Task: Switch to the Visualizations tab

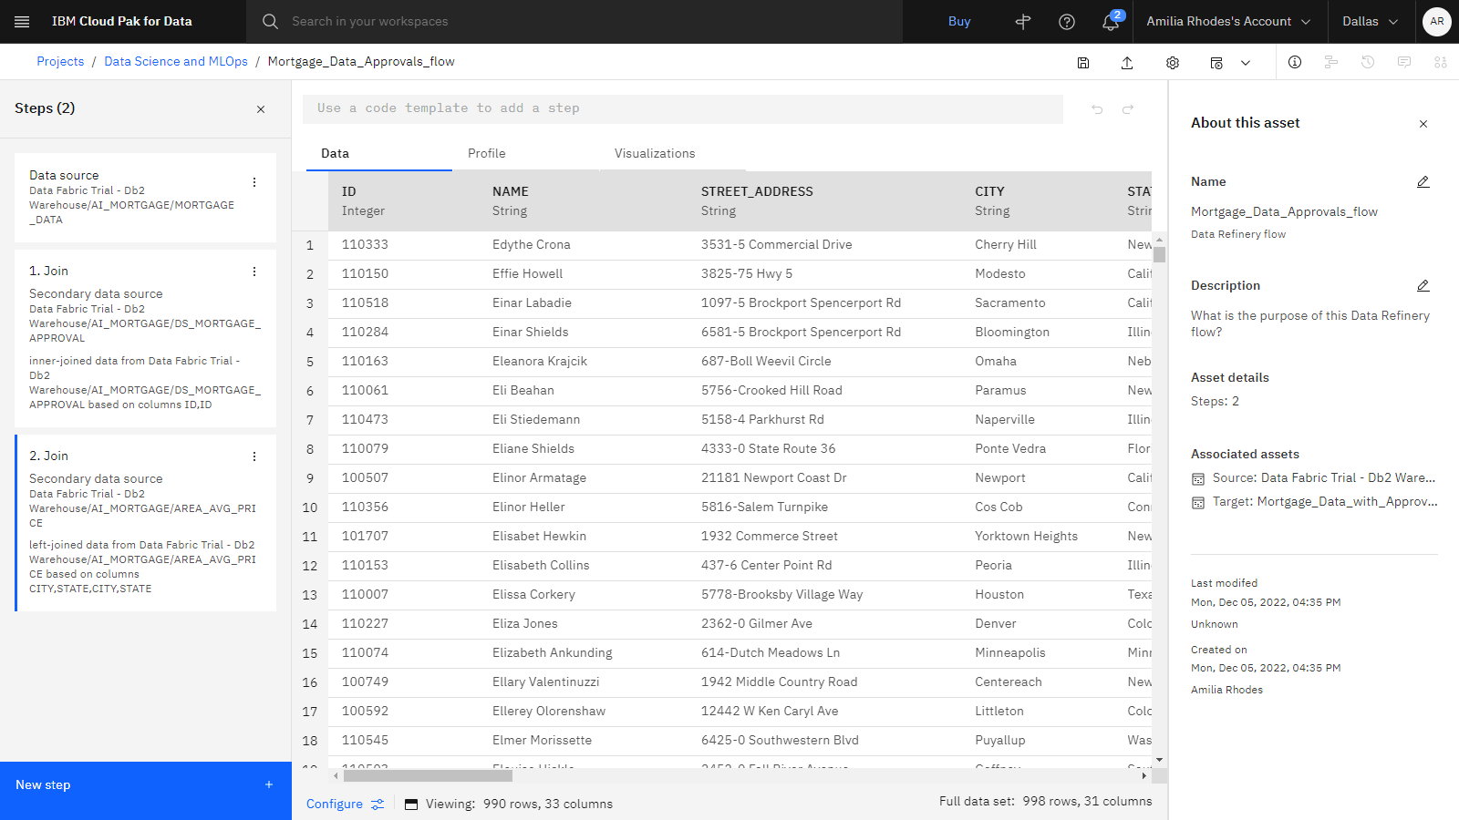Action: 655,153
